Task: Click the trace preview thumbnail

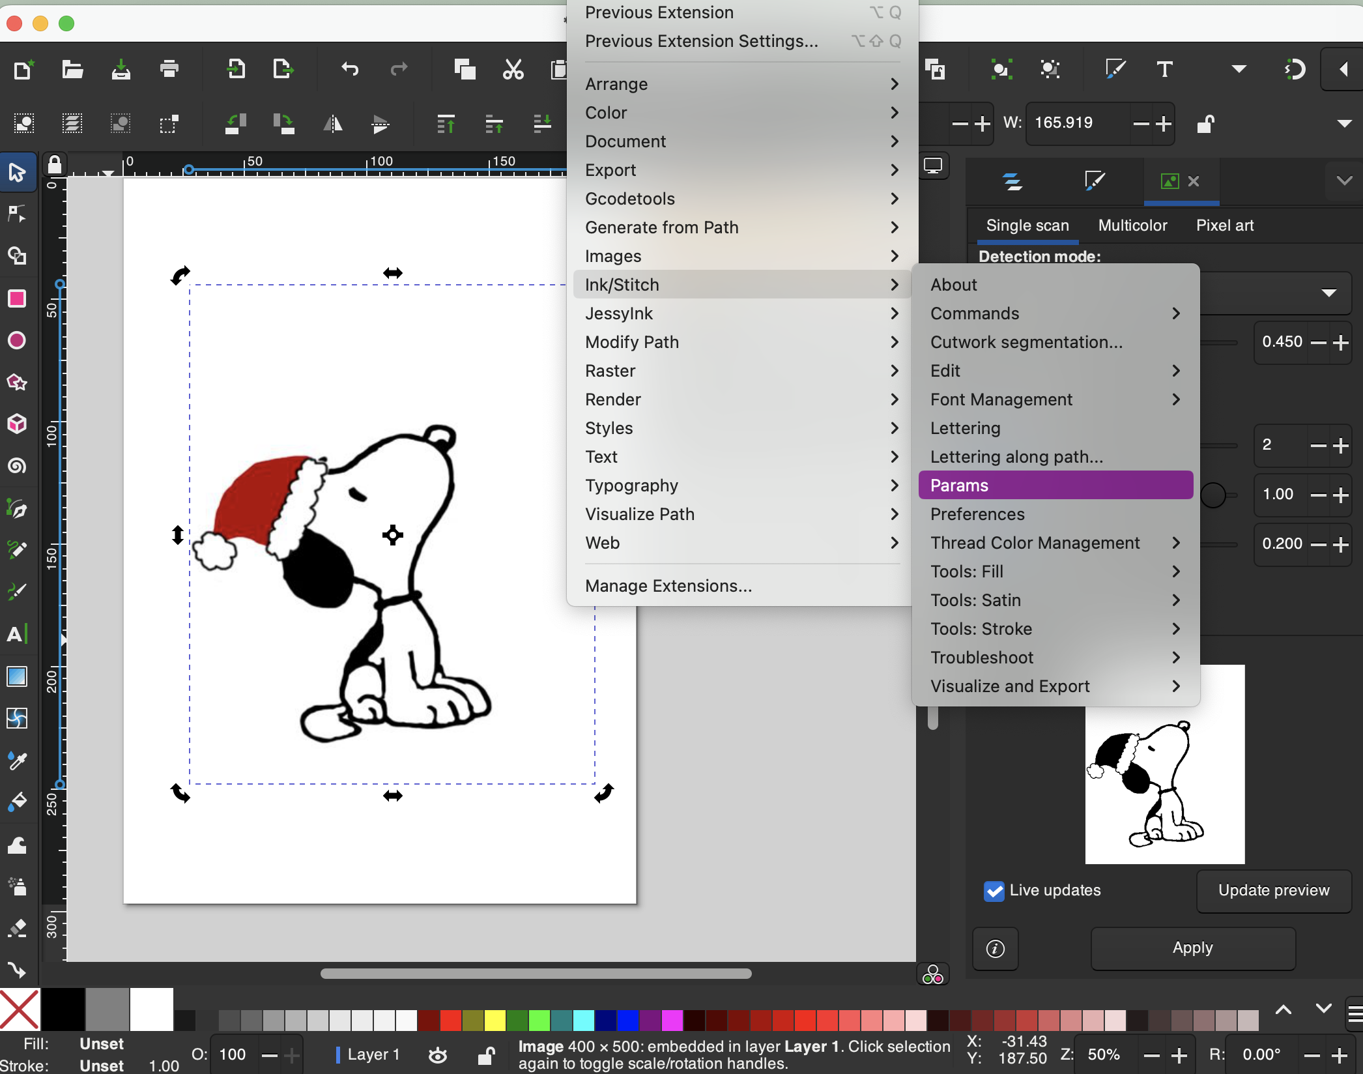Action: pos(1165,764)
